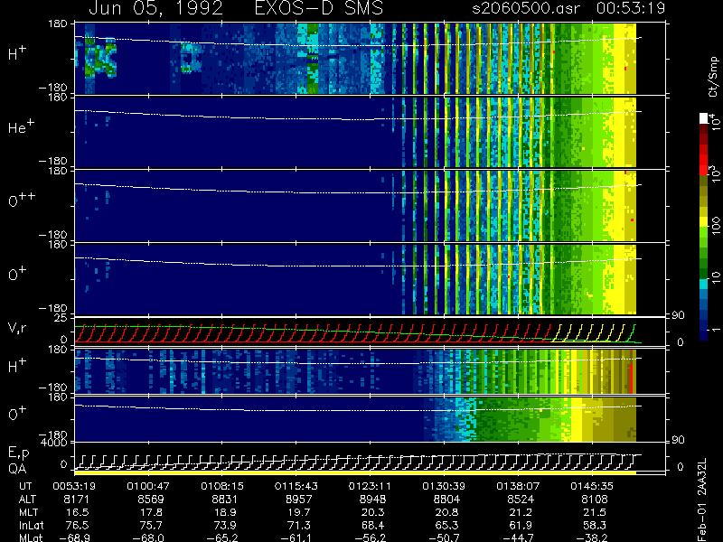Image resolution: width=723 pixels, height=542 pixels.
Task: Click altitude value "8171"
Action: [76, 500]
